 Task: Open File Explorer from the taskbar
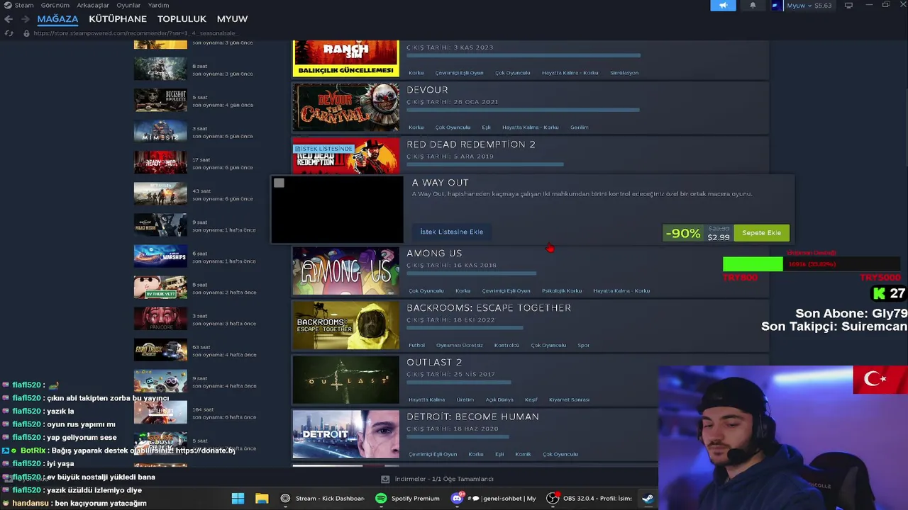tap(262, 498)
